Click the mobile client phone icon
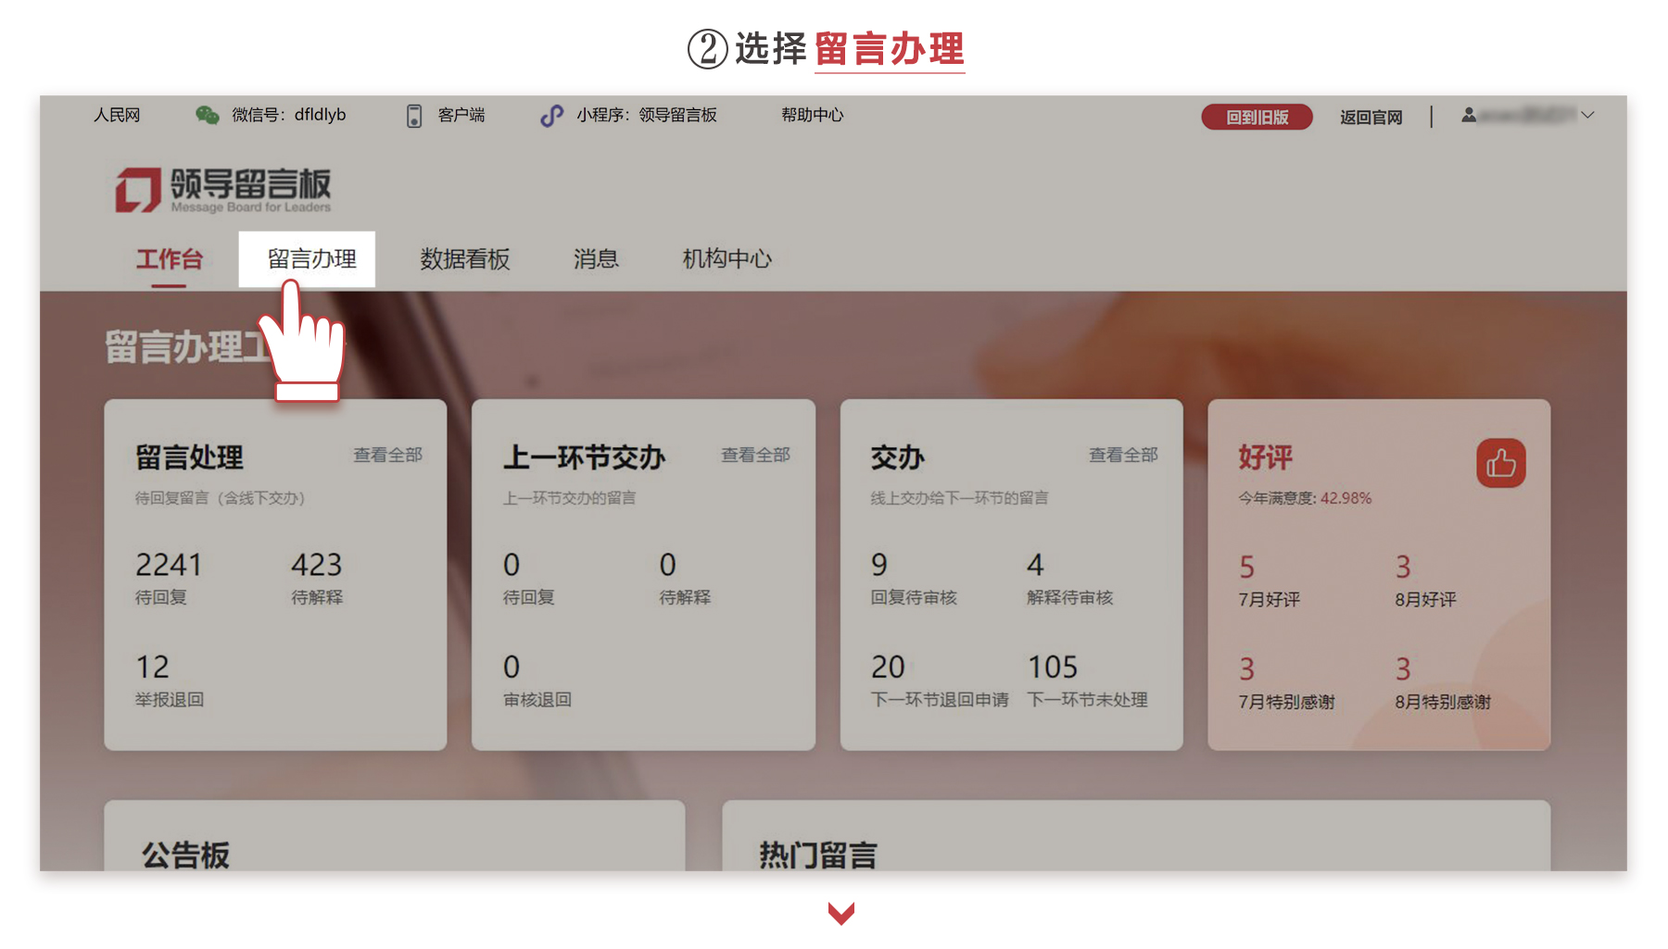 [x=414, y=116]
